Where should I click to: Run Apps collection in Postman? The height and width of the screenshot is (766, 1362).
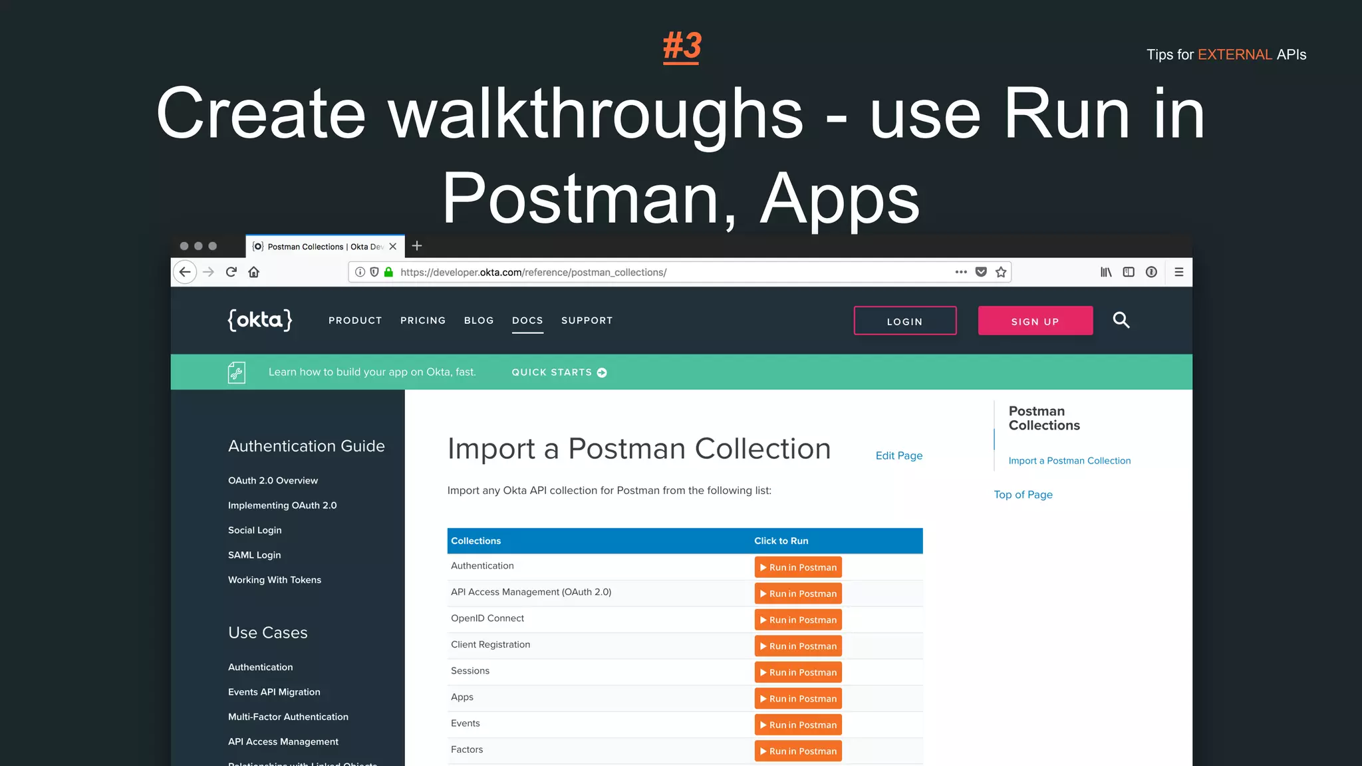pos(798,699)
